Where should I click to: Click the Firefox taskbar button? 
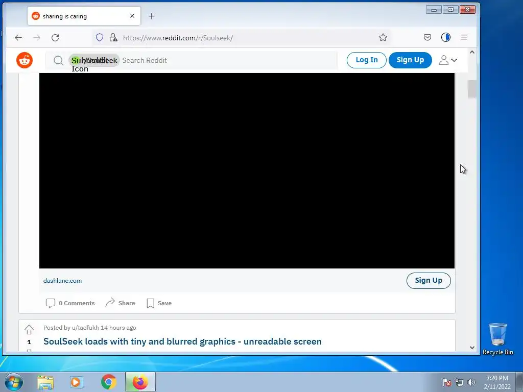point(140,382)
